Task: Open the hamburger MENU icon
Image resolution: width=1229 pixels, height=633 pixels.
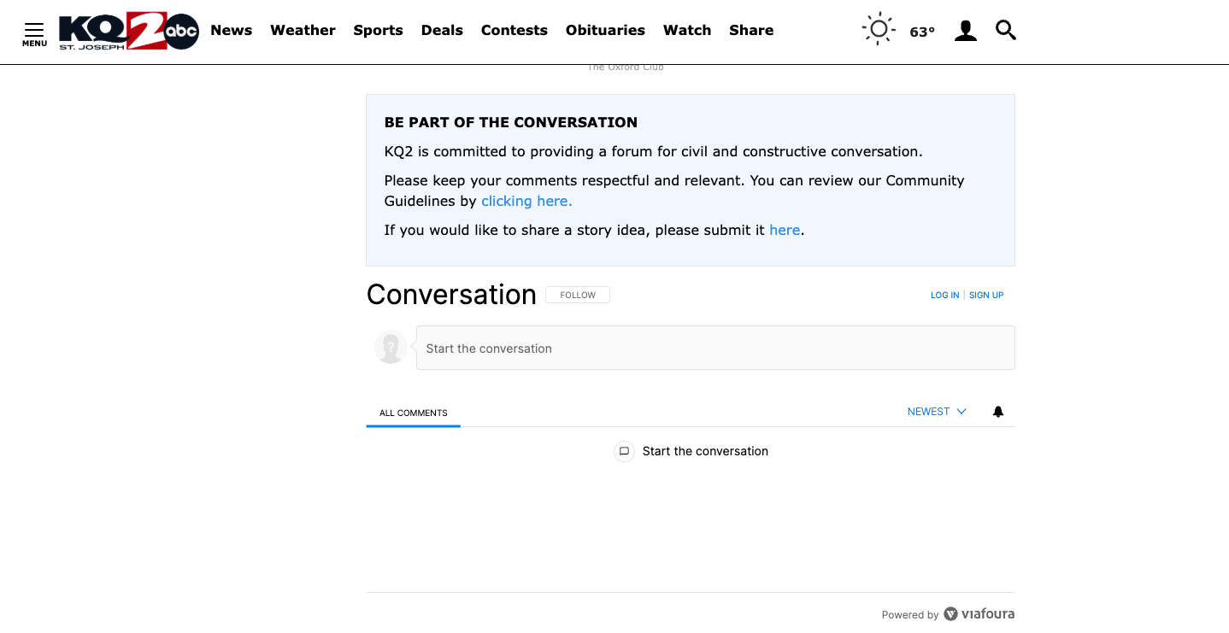Action: [x=34, y=32]
